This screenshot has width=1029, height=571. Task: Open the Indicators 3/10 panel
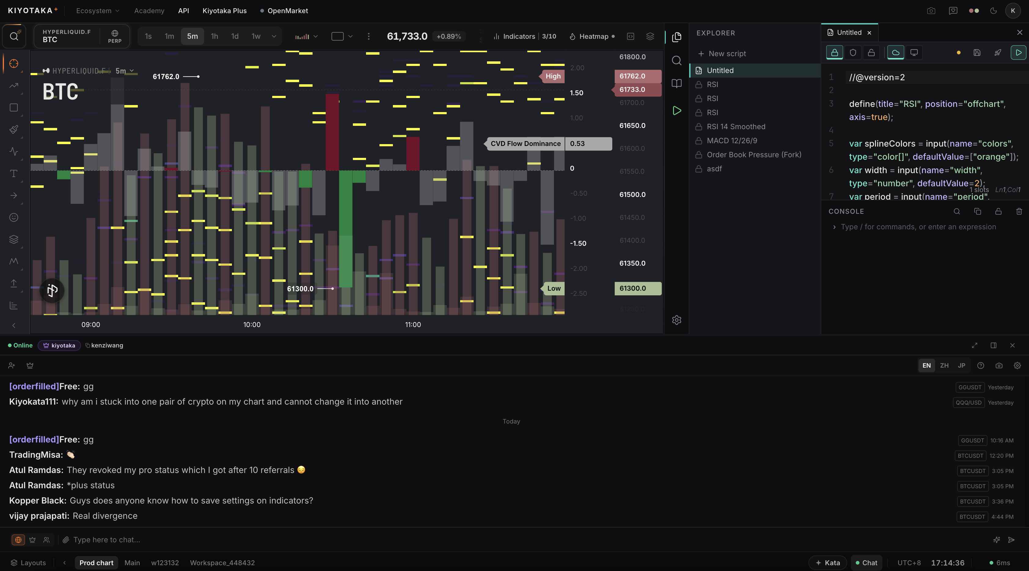[525, 36]
